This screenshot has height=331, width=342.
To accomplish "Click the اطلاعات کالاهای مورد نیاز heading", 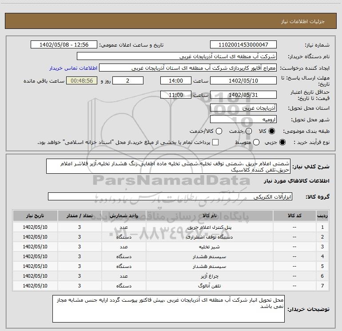I will coord(296,181).
